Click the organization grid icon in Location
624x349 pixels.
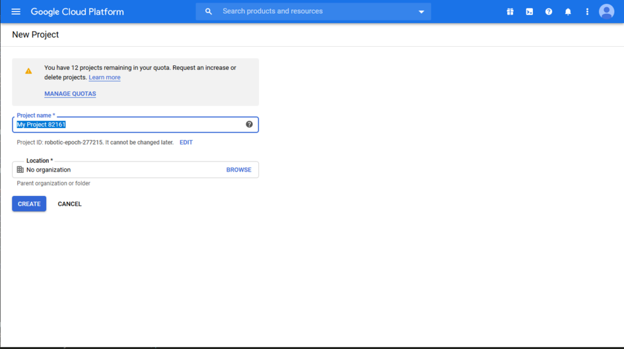pyautogui.click(x=20, y=170)
